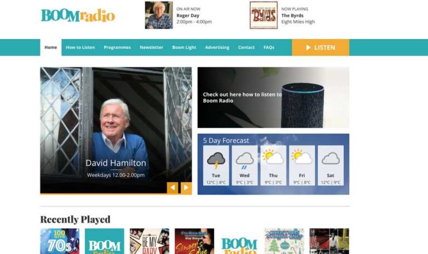This screenshot has height=254, width=428.
Task: Visit the Advertising page
Action: pyautogui.click(x=217, y=47)
